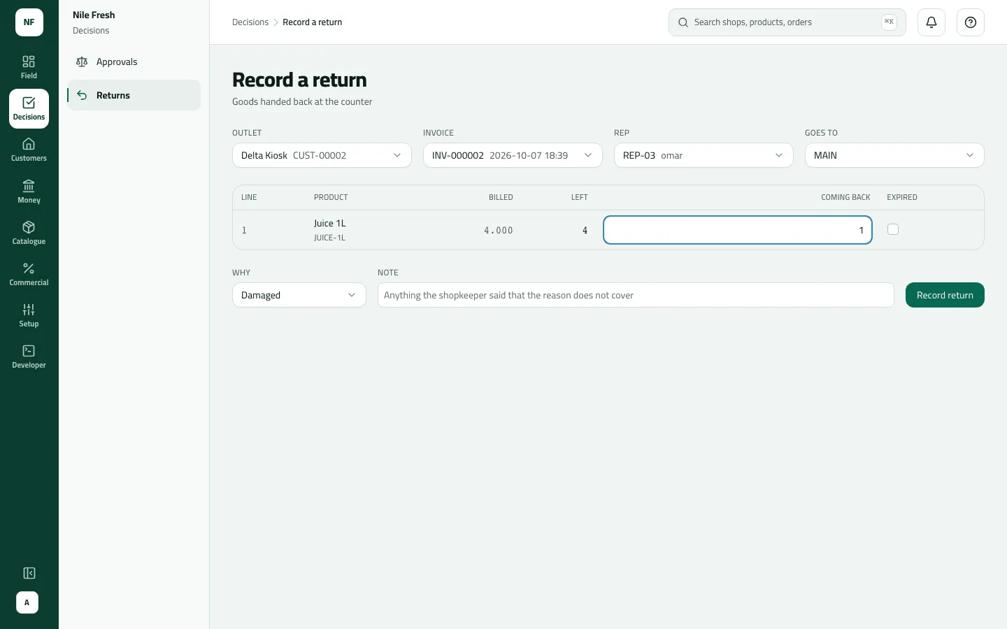Mark Juice 1L line as expired
The image size is (1007, 629).
click(x=893, y=229)
